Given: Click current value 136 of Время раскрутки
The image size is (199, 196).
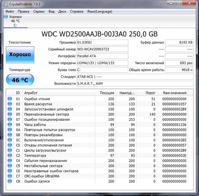Looking at the screenshot, I should 111,104.
